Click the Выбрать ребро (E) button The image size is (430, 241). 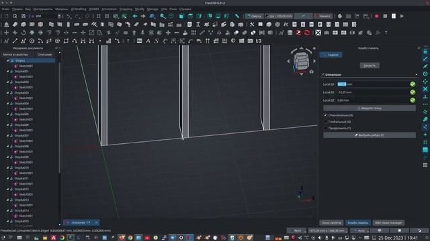coord(370,135)
